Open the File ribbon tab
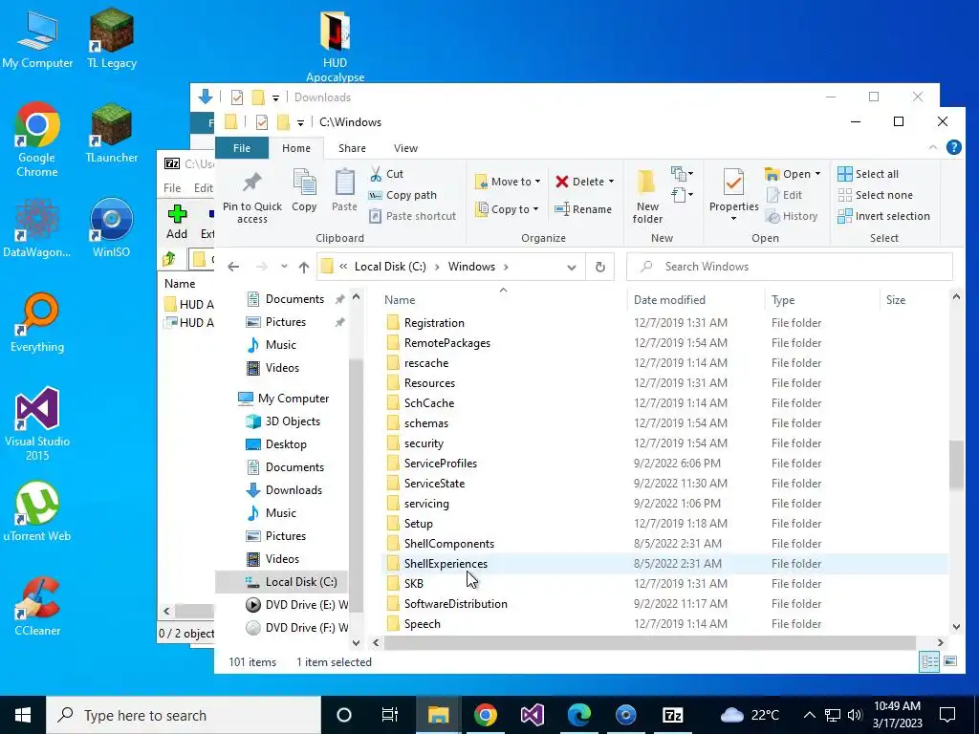The height and width of the screenshot is (734, 979). (242, 148)
